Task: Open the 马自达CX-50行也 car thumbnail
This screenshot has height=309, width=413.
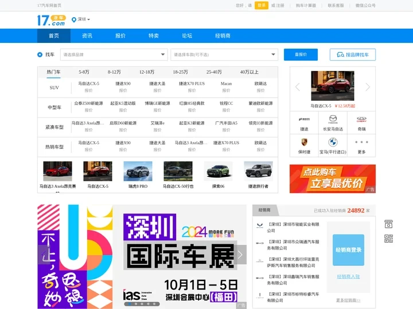Action: 178,171
